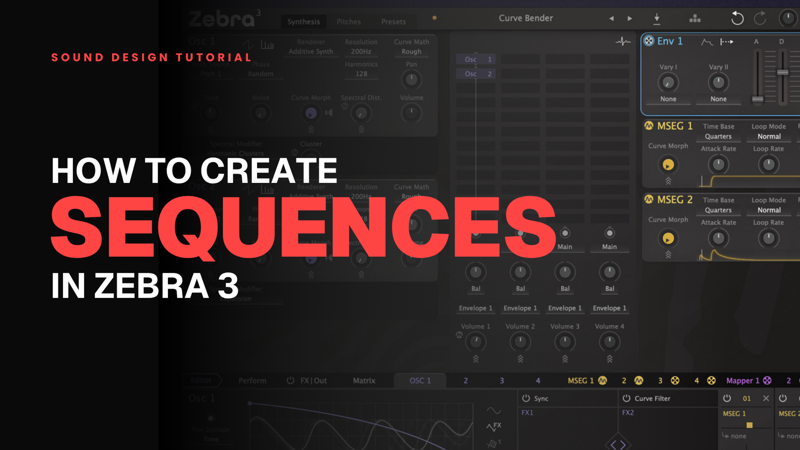This screenshot has width=800, height=450.
Task: Select the Env 1 envelope curve shape icon
Action: tap(707, 42)
